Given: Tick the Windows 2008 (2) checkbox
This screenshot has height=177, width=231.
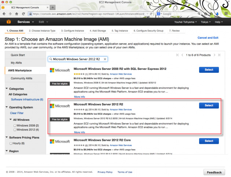Looking at the screenshot, I should [x=15, y=125].
